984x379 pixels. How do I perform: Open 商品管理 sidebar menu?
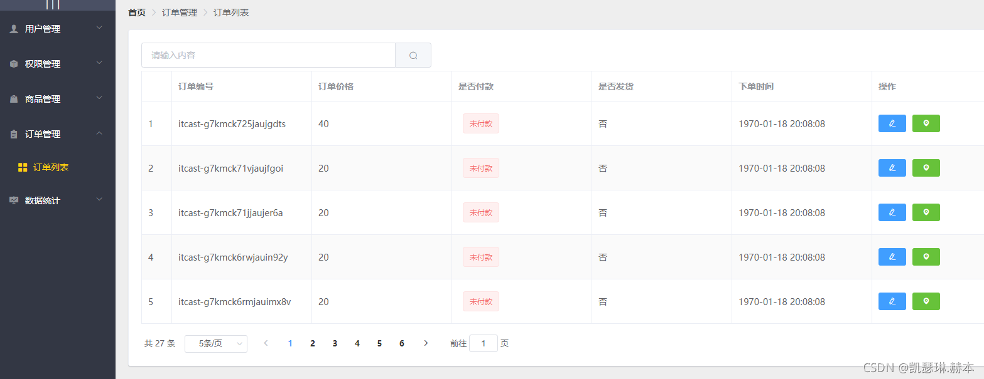point(58,99)
